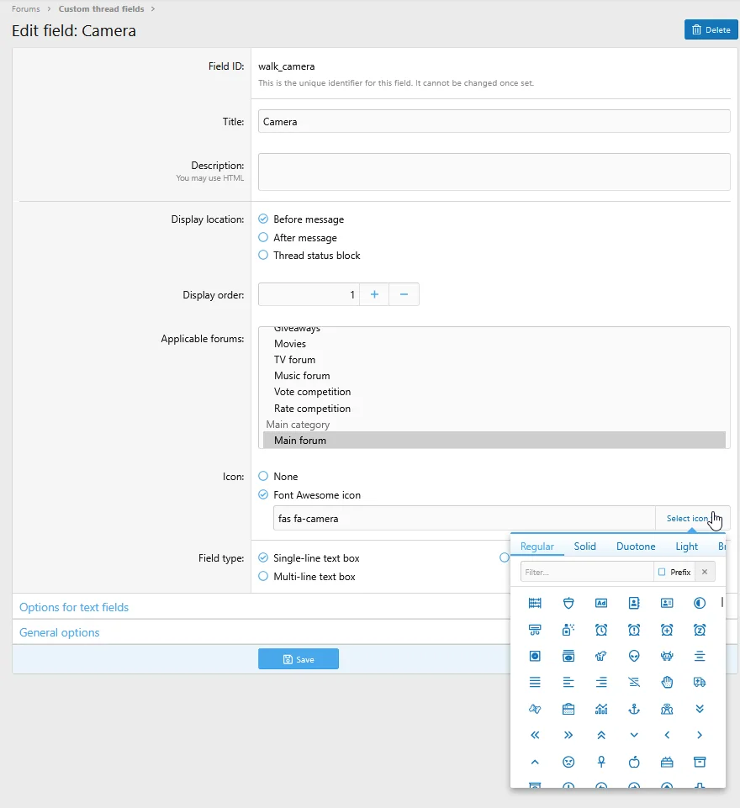Pick the anchor icon
This screenshot has height=808, width=740.
coord(634,709)
